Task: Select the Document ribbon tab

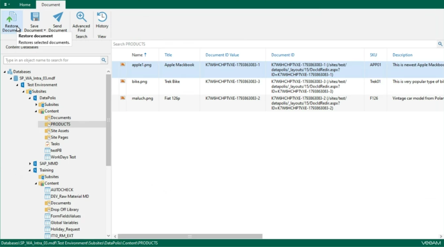Action: [x=51, y=5]
